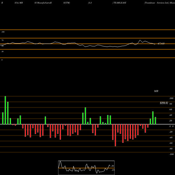Click the 60 label on MR axis
Viewport: 175px width, 175px height.
(171, 110)
